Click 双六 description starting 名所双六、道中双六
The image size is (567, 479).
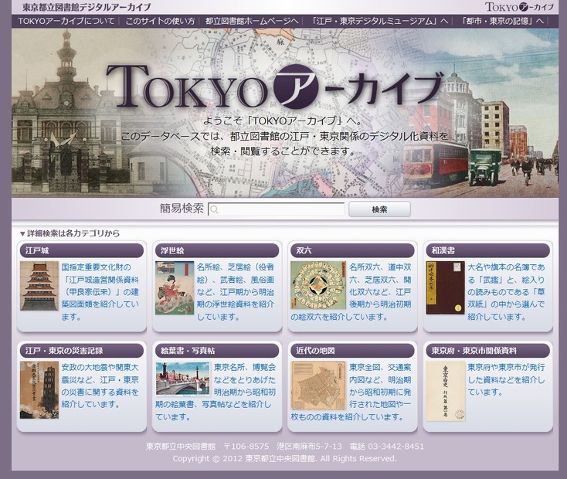pos(351,292)
